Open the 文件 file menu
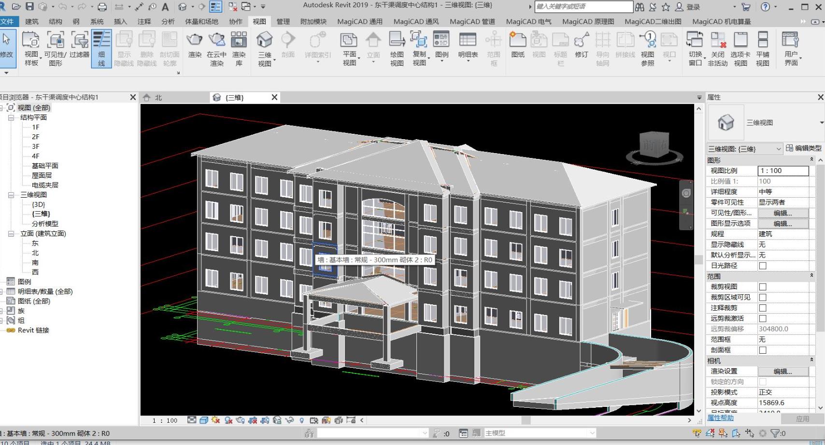Image resolution: width=825 pixels, height=445 pixels. click(x=8, y=21)
